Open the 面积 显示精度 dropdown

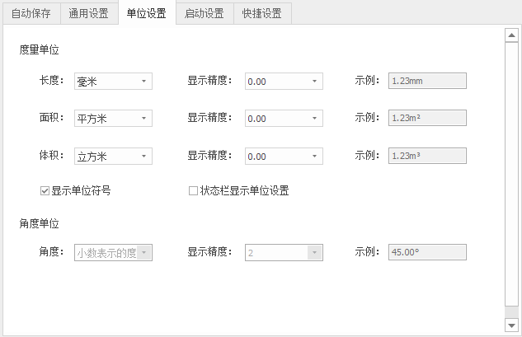click(283, 118)
